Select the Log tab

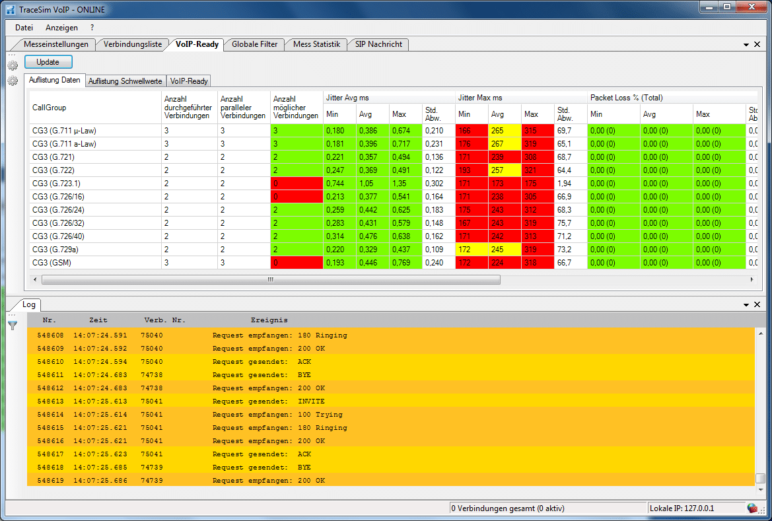click(x=29, y=304)
